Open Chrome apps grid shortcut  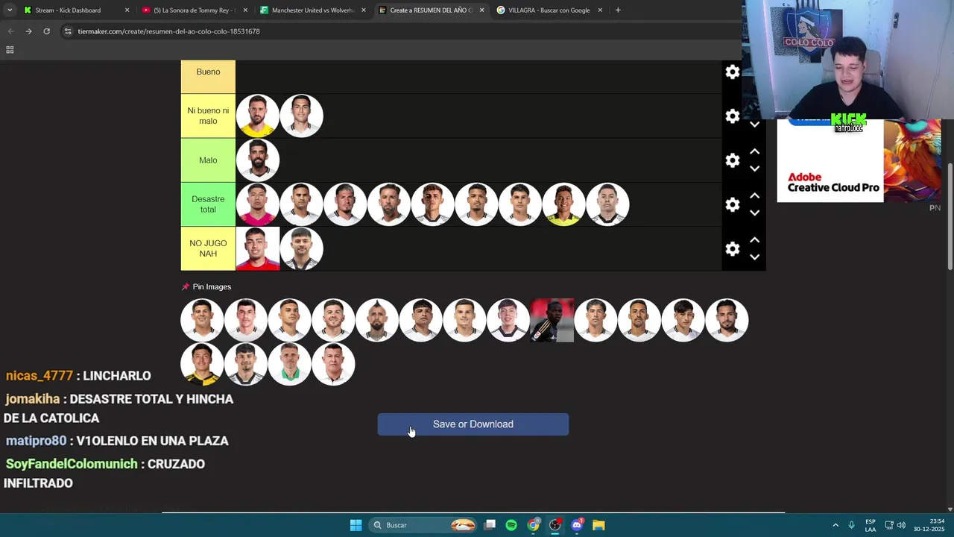[x=10, y=50]
